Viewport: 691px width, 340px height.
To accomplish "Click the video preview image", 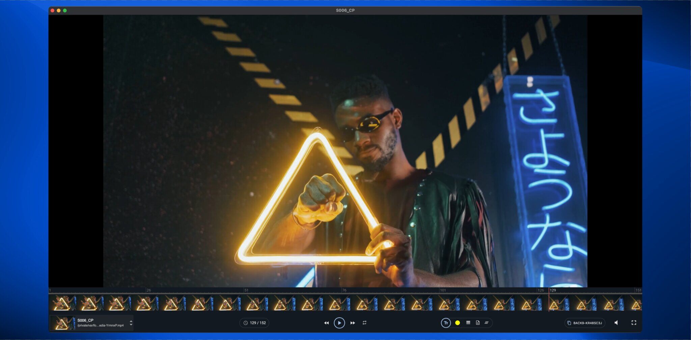I will 345,151.
